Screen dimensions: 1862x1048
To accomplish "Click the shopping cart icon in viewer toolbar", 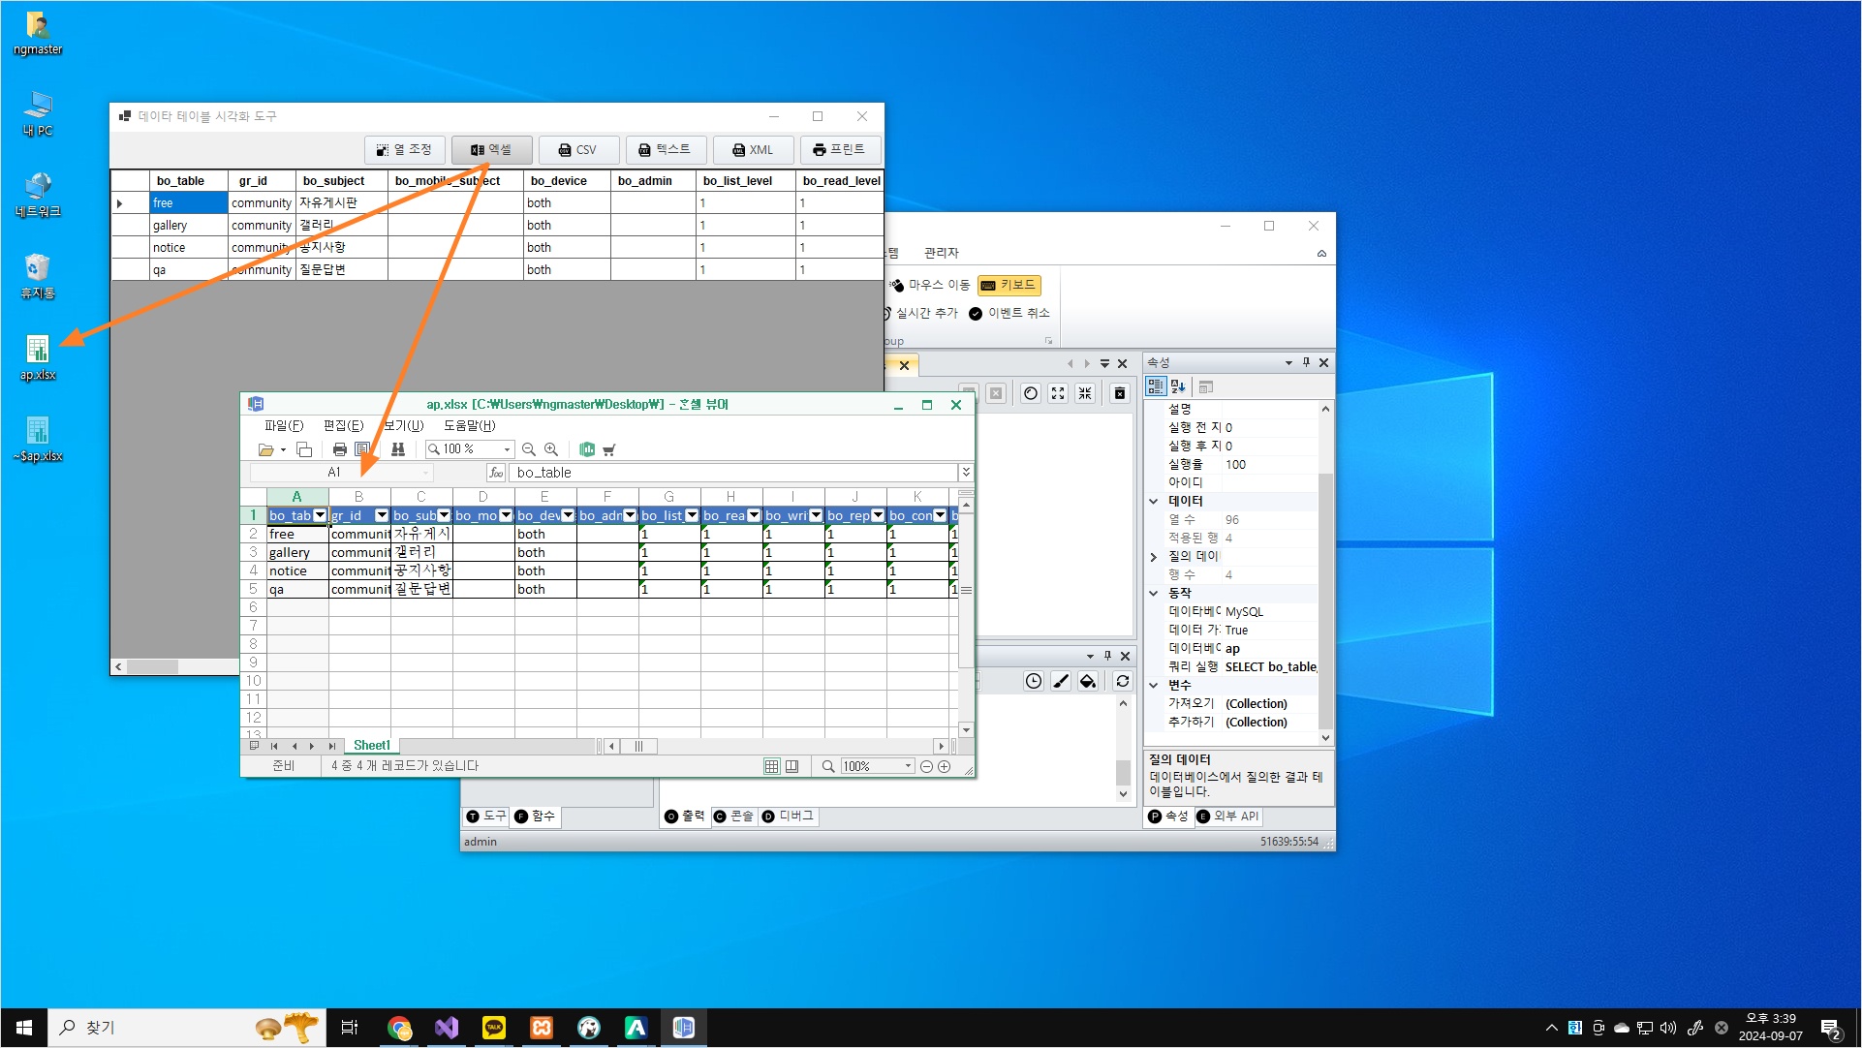I will (609, 449).
